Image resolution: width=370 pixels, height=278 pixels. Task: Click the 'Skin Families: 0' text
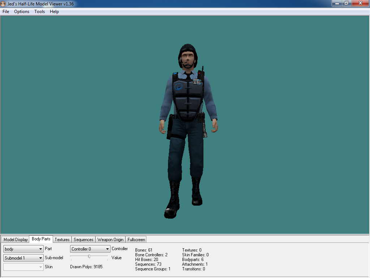[195, 255]
